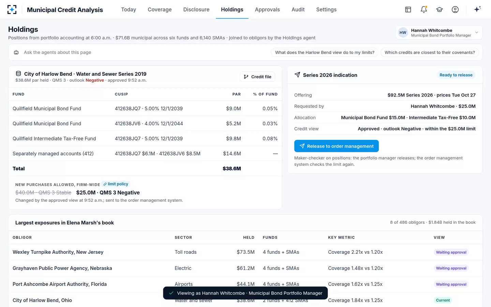Select the Quillfield Intermediate Tax-Free Fund row
Viewport: 491px width, 307px height.
pyautogui.click(x=145, y=138)
